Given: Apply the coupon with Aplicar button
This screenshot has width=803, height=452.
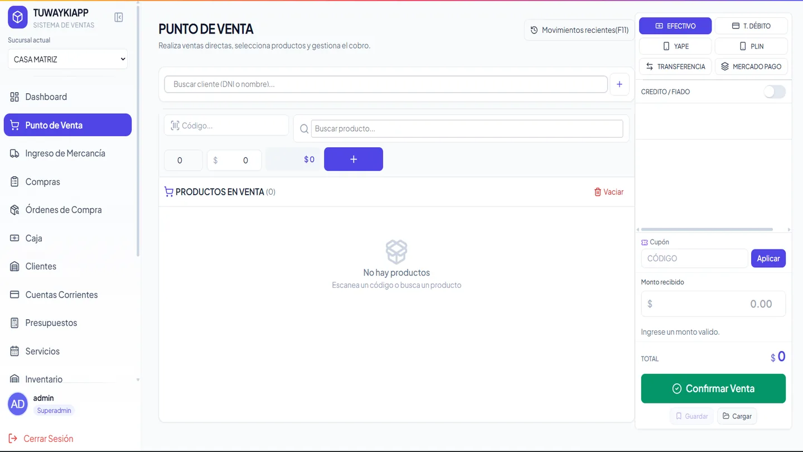Looking at the screenshot, I should (768, 258).
